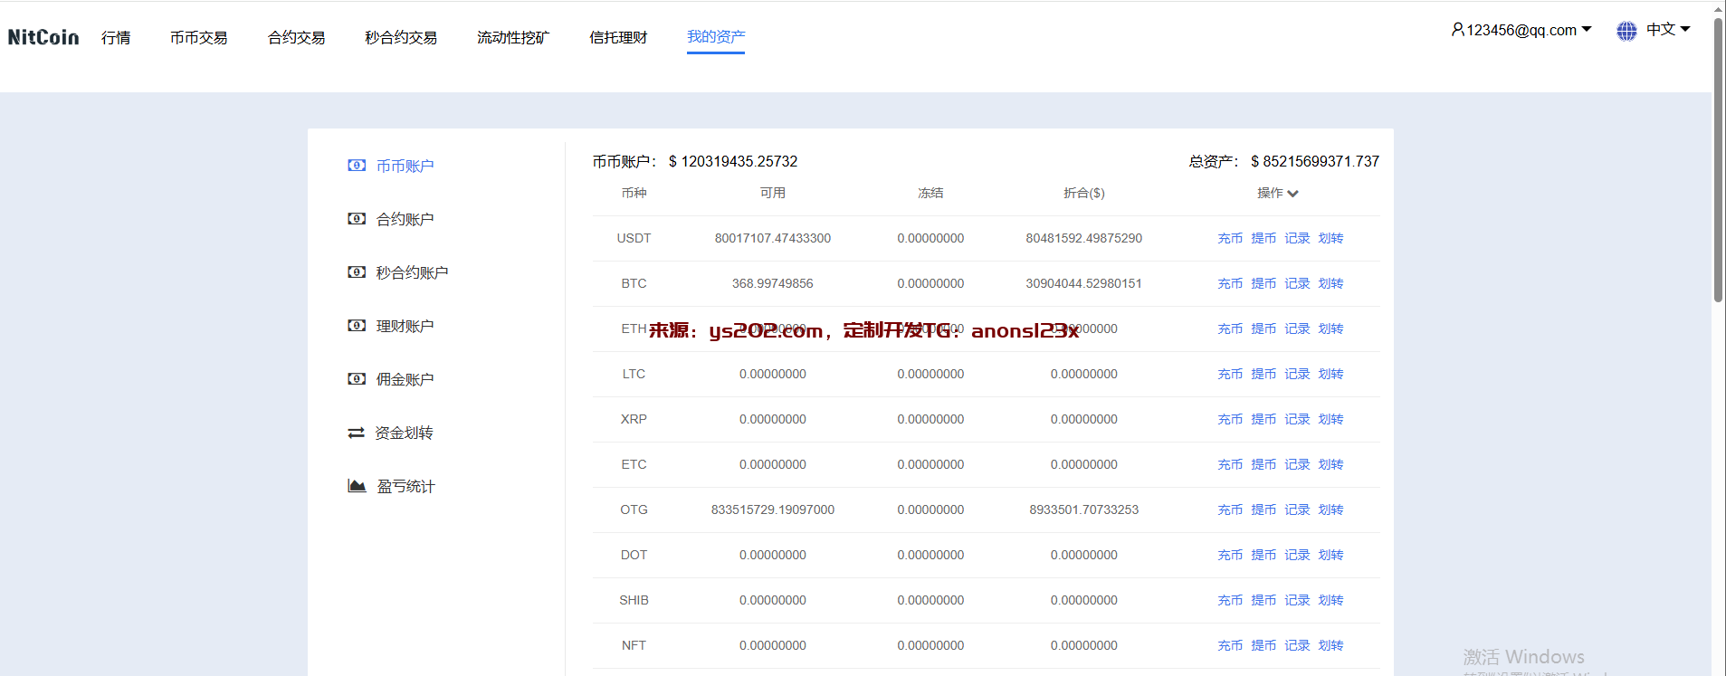Click the 合约账户 sidebar icon
The width and height of the screenshot is (1726, 676).
click(357, 219)
